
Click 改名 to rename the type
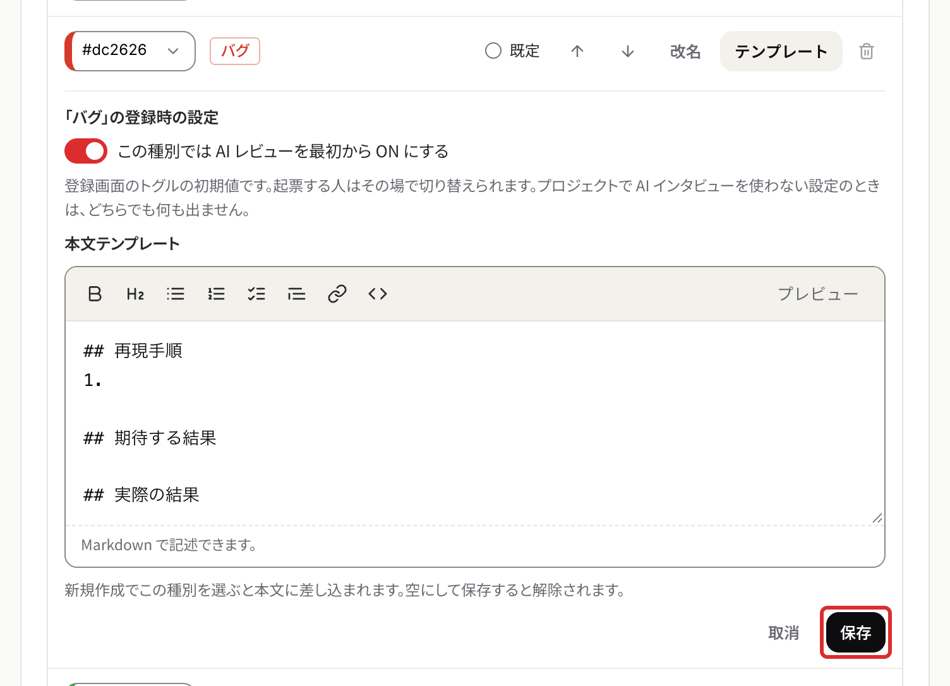(685, 51)
